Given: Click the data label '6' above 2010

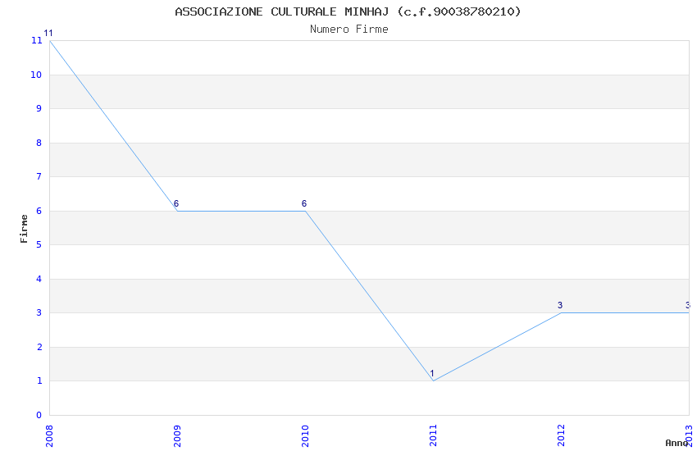Looking at the screenshot, I should [x=304, y=203].
